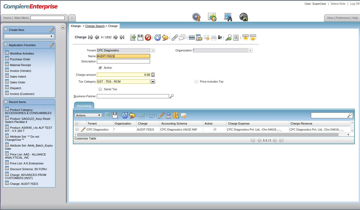Open the Organization dropdown arrow
The width and height of the screenshot is (360, 210).
(x=250, y=50)
